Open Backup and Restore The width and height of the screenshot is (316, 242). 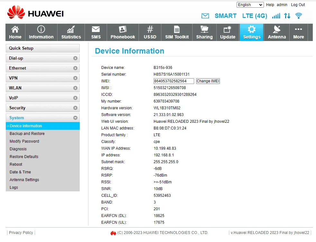click(27, 134)
